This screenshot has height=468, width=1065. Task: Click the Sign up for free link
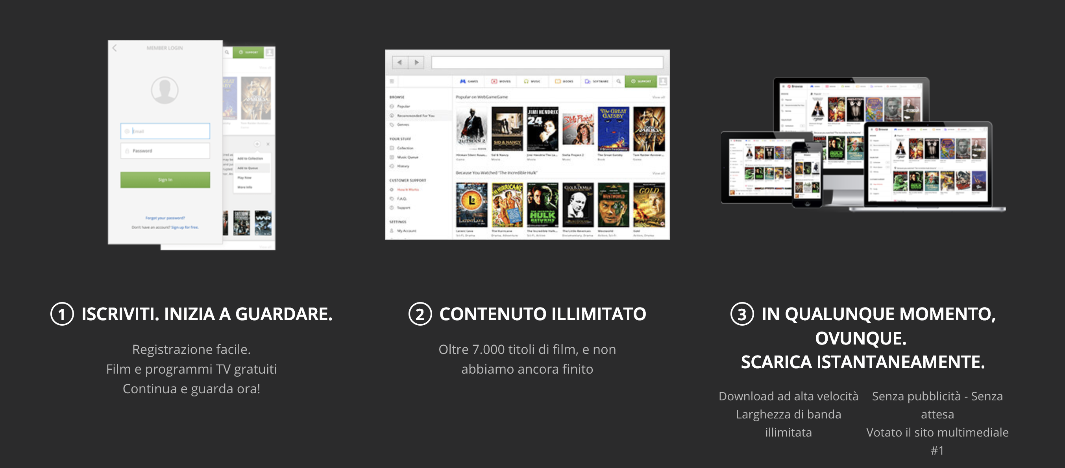(185, 227)
